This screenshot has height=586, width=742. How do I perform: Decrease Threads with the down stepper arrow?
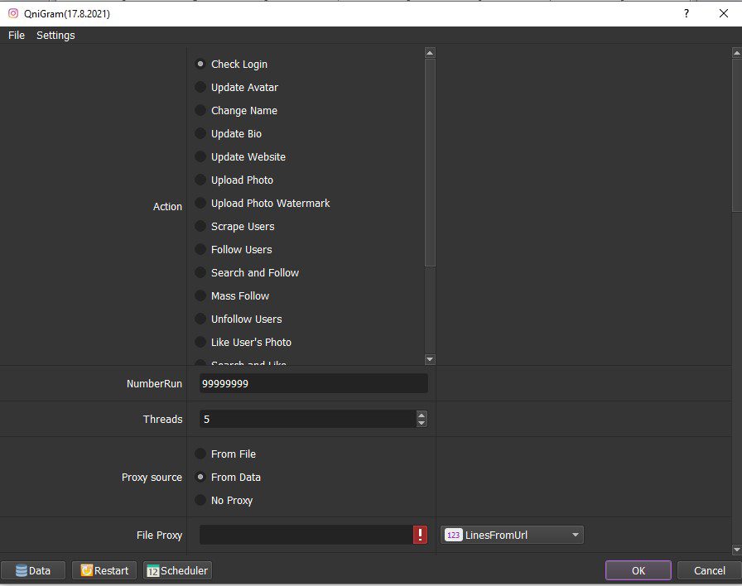pyautogui.click(x=422, y=423)
